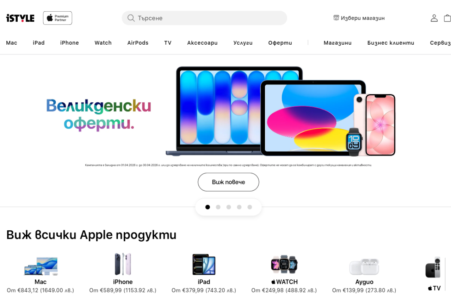
Task: Open the user account icon
Action: (x=434, y=18)
